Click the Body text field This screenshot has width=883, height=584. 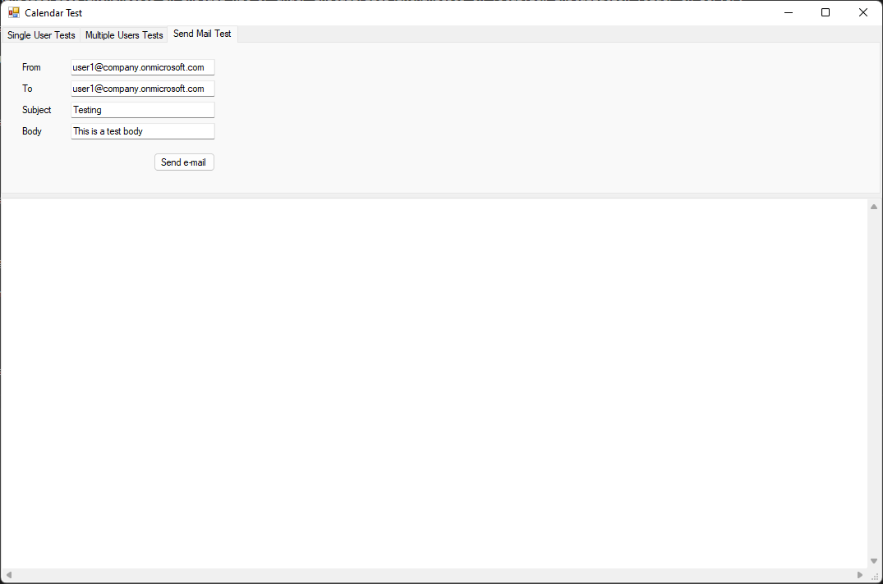click(x=142, y=131)
